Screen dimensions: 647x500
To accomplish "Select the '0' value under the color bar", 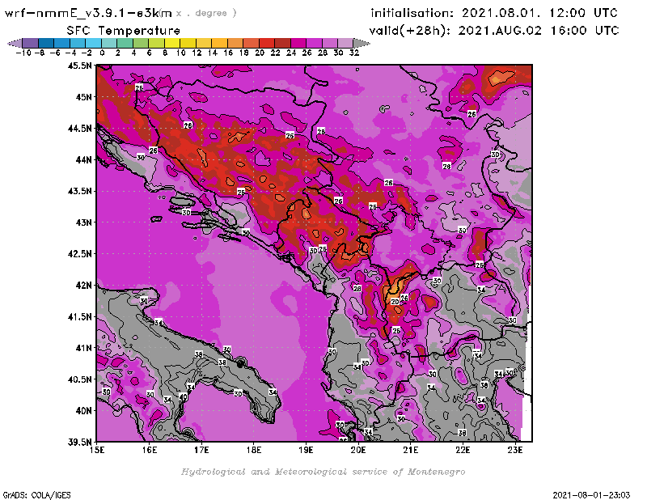I will click(102, 53).
